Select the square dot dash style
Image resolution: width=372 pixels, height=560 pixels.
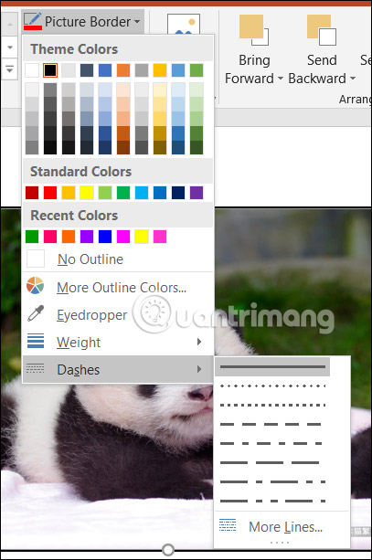(x=272, y=405)
